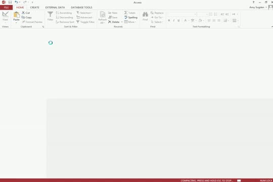
Task: Open the font name combo box
Action: click(x=182, y=14)
